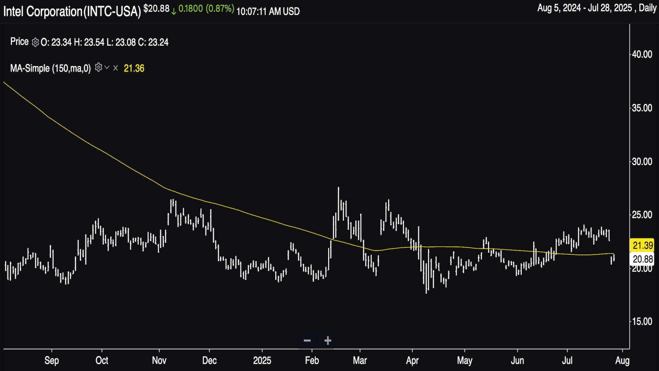Click the Price legend label
The image size is (659, 371).
click(x=19, y=42)
